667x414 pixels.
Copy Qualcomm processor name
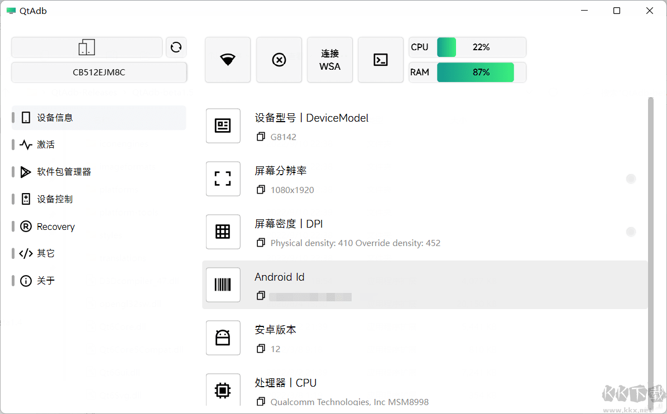click(261, 401)
